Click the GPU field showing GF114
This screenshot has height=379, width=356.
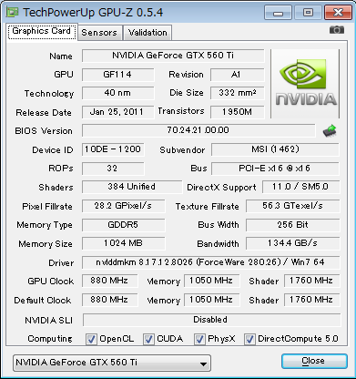coord(117,75)
